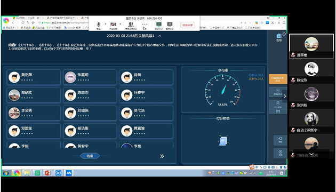Click the down chevron under the participant list
336x192 pixels.
pyautogui.click(x=311, y=154)
